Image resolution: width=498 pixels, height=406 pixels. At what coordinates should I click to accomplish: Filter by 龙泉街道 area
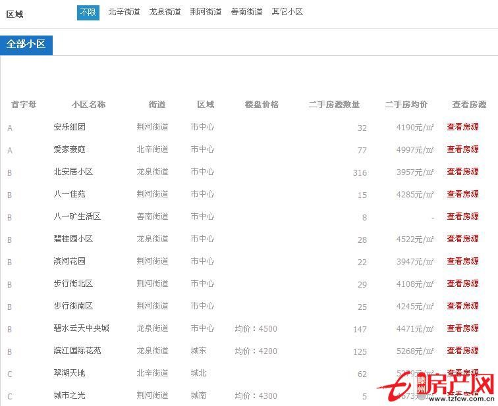point(165,12)
